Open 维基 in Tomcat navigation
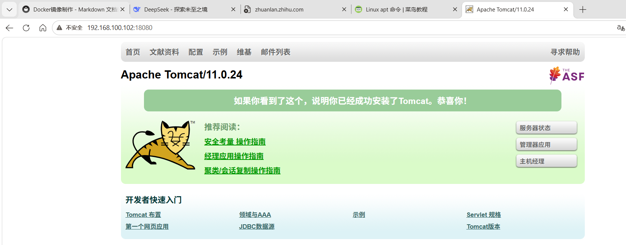 pyautogui.click(x=244, y=52)
